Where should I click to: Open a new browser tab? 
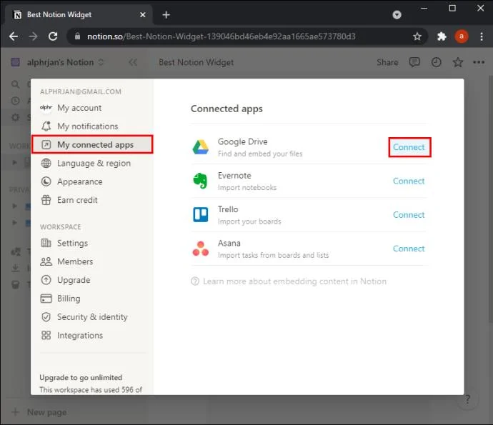166,15
